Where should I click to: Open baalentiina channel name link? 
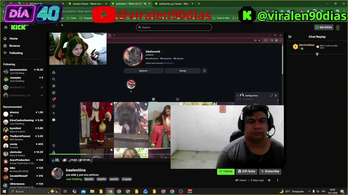76,170
